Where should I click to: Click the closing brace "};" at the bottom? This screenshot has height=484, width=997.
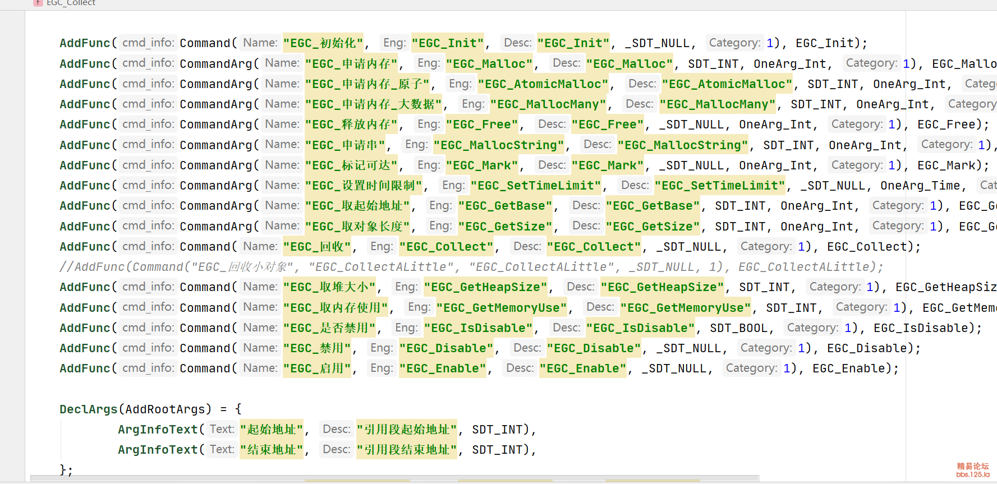(x=66, y=470)
